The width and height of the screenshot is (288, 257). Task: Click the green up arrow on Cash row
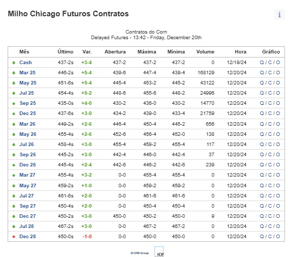tap(14, 63)
